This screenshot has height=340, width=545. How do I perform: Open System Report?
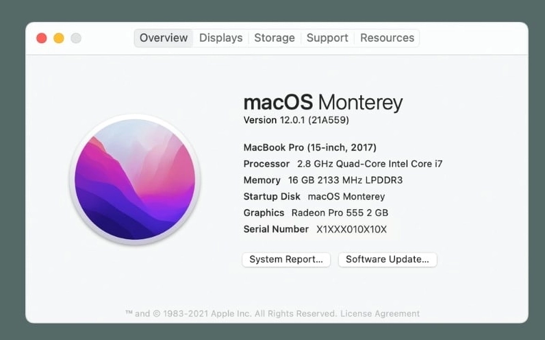[286, 260]
